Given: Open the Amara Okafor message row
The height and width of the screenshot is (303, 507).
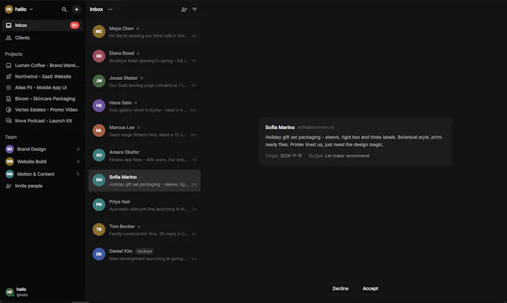Looking at the screenshot, I should [x=144, y=155].
